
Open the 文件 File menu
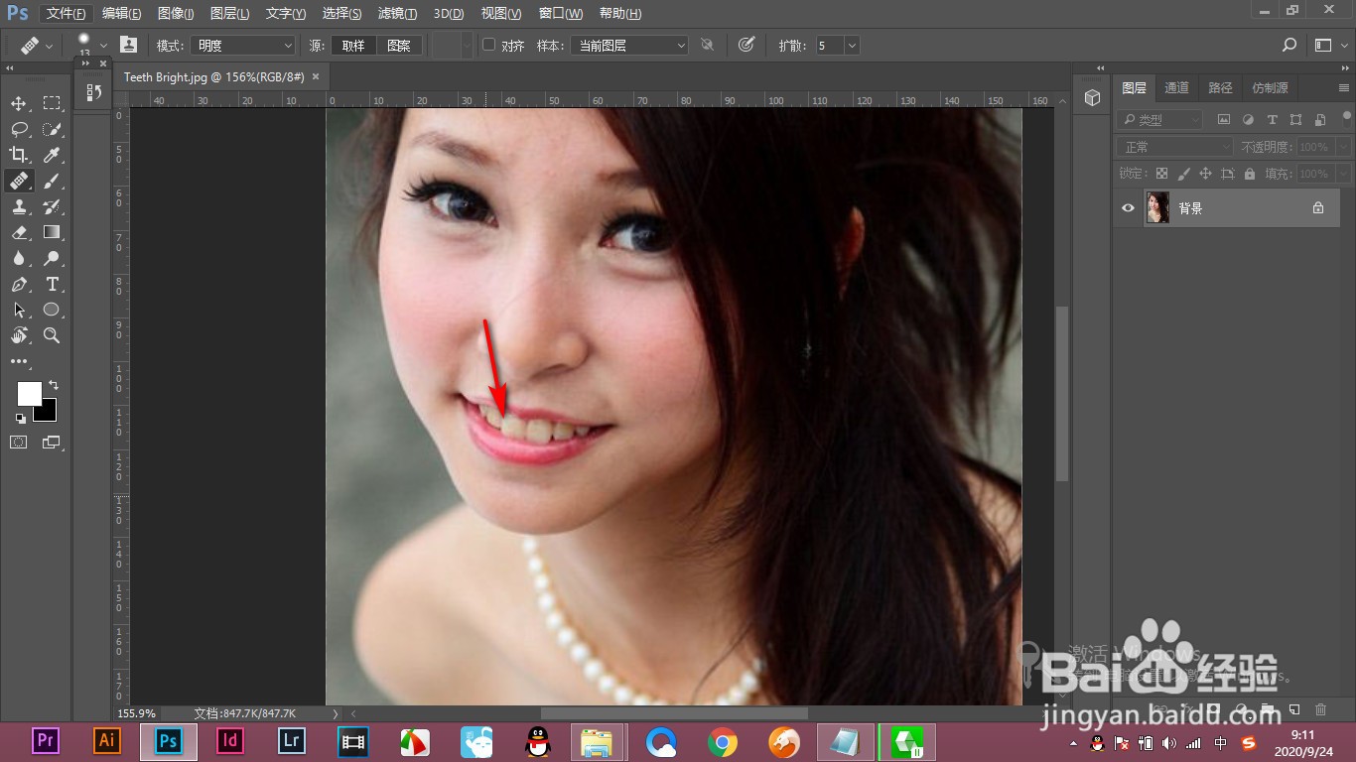(68, 14)
